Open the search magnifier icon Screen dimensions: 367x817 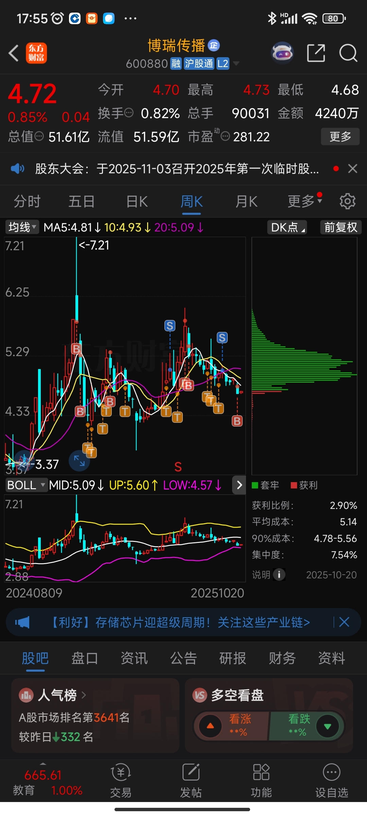tap(348, 53)
